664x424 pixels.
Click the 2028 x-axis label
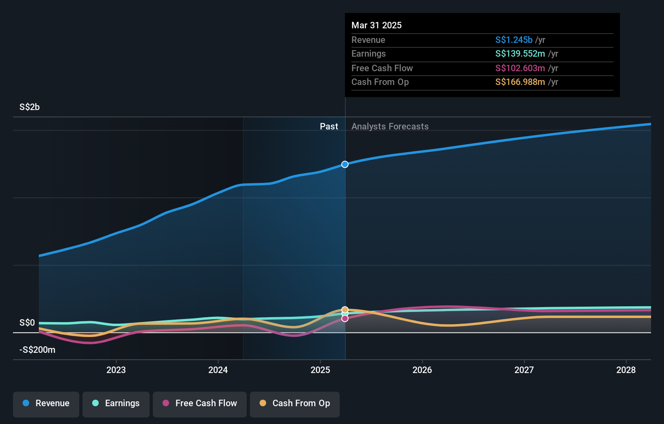click(626, 370)
